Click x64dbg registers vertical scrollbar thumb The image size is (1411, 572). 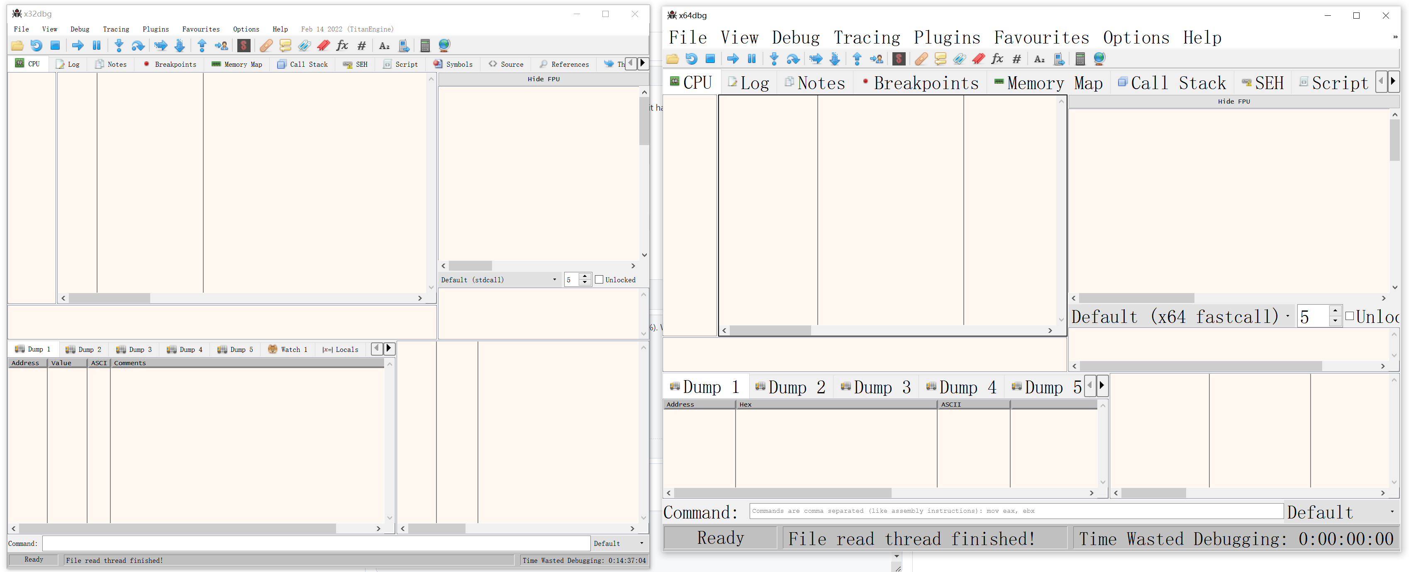(1394, 140)
